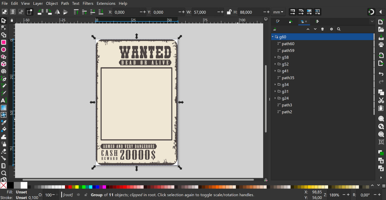The height and width of the screenshot is (200, 386).
Task: Select path35 in the layers list
Action: (288, 78)
